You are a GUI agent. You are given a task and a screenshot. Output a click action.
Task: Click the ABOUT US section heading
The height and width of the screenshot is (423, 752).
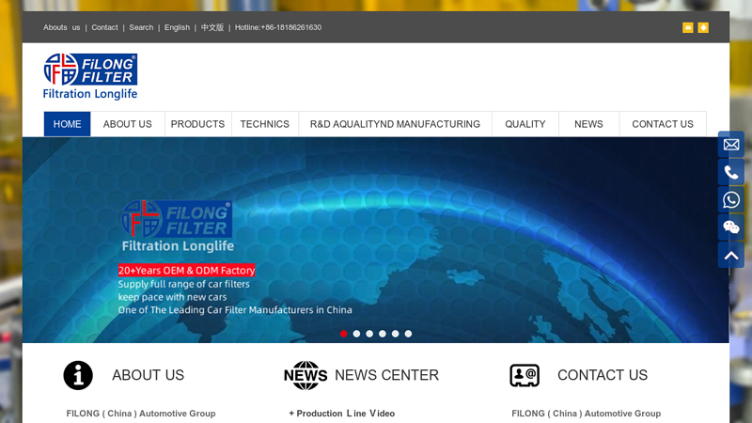(x=149, y=375)
